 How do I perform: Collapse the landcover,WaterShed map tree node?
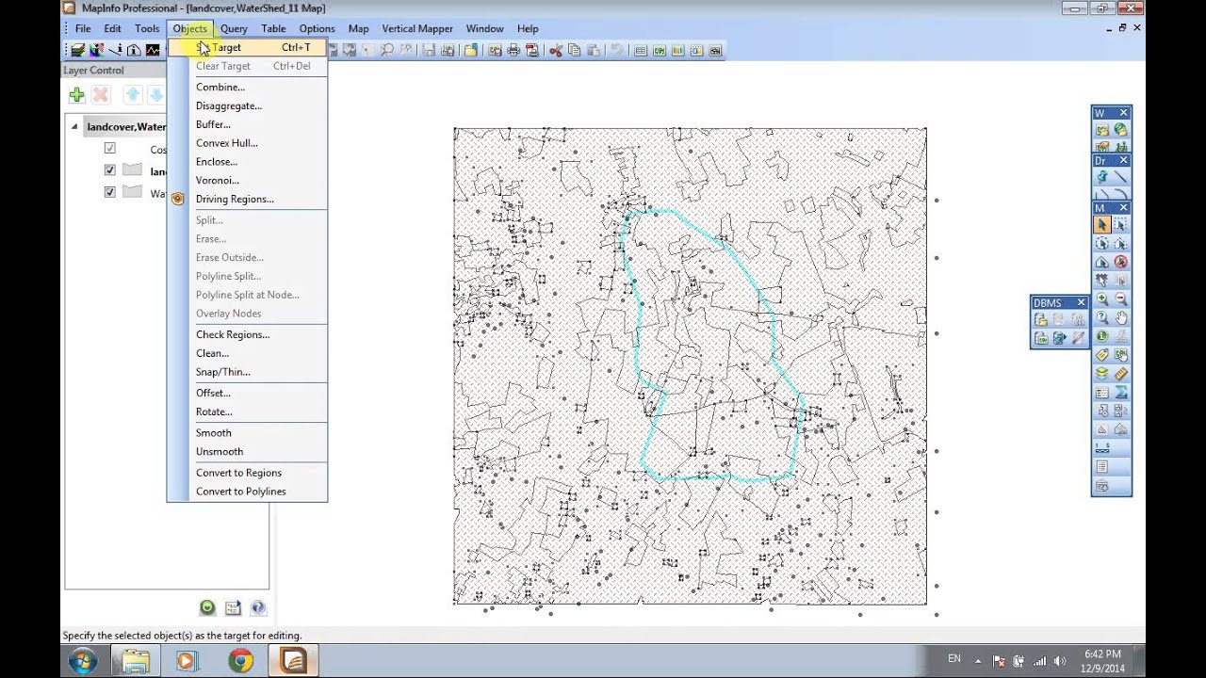74,127
